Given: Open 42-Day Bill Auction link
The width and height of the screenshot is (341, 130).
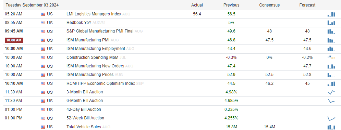Looking at the screenshot, I should click(84, 109).
